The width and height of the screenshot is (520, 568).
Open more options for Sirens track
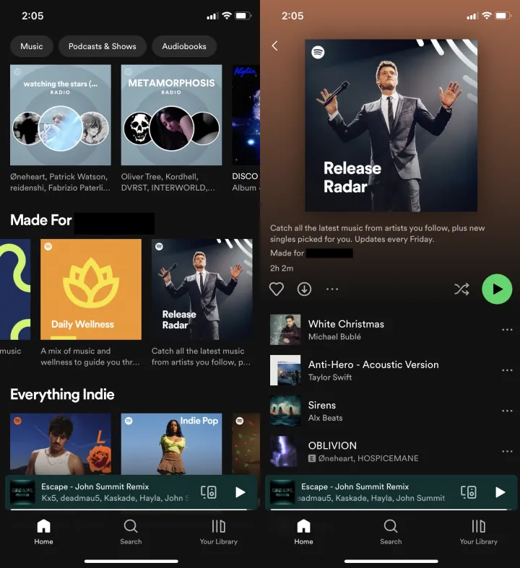point(507,411)
